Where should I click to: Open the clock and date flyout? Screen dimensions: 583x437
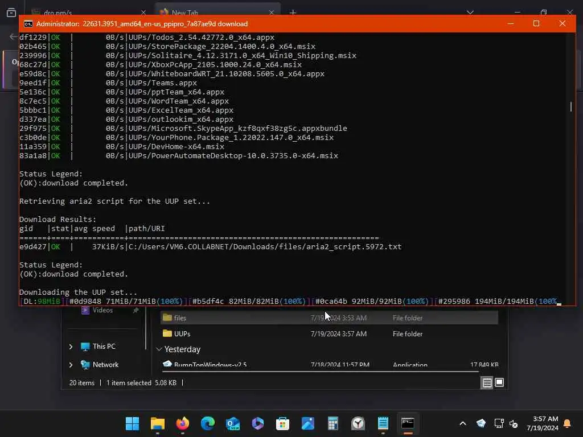[543, 423]
